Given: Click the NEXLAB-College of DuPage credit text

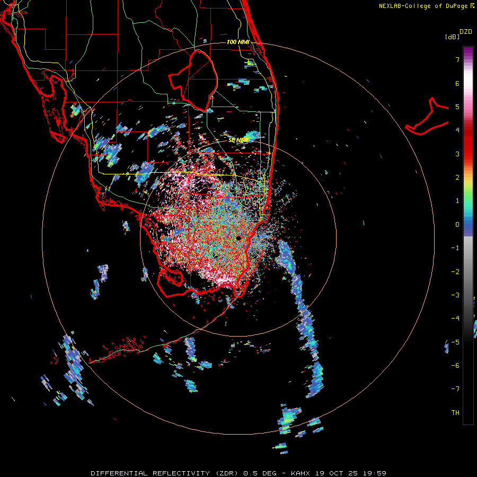Looking at the screenshot, I should 423,6.
